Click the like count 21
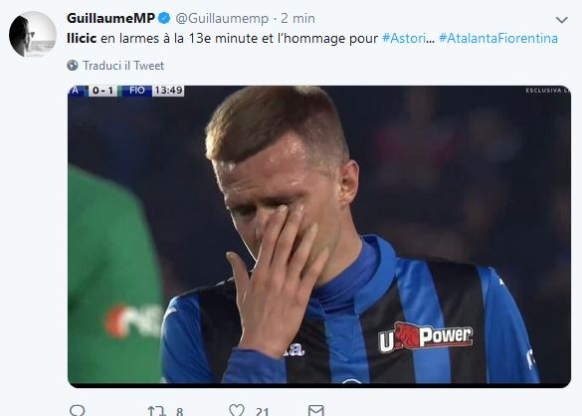582x416 pixels. tap(262, 411)
